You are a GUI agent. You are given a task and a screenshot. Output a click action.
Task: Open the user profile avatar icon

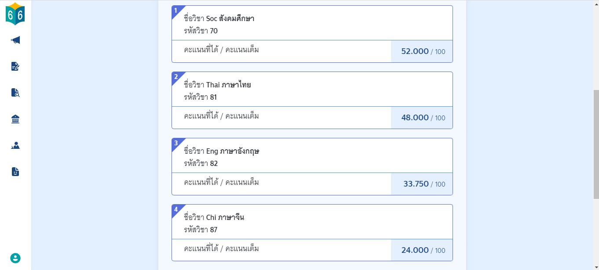pyautogui.click(x=15, y=258)
